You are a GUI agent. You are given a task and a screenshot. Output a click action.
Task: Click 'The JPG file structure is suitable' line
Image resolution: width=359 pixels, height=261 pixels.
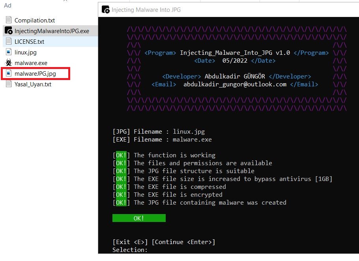[183, 171]
